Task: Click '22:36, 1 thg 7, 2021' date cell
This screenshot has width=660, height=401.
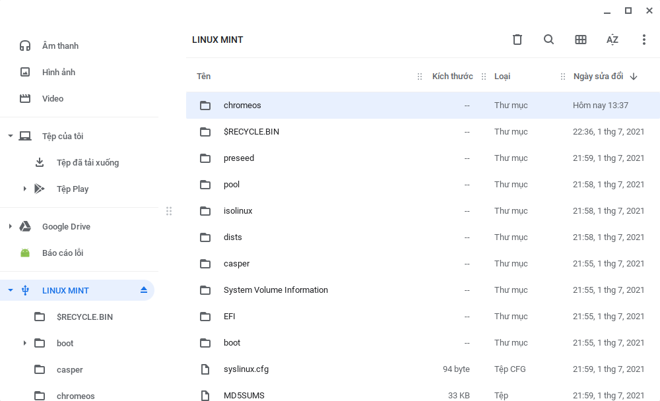Action: [609, 132]
